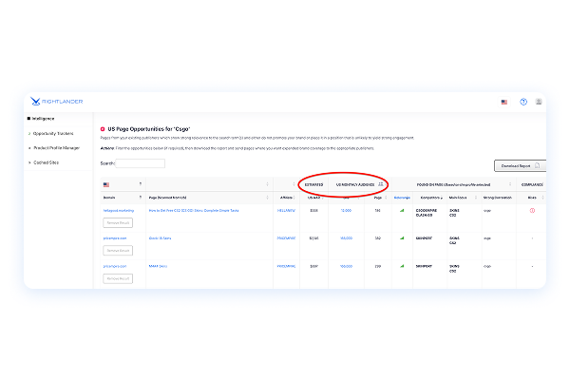Click the US flag icon in table header
This screenshot has height=380, width=570.
106,183
